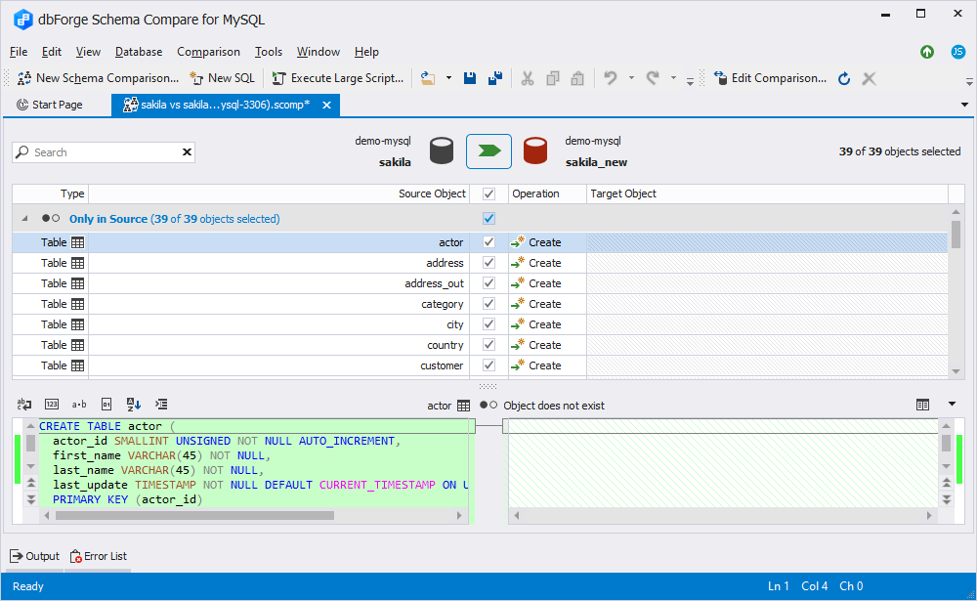Screen dimensions: 977x601
Task: Close the sakila vs sakila scomp tab
Action: [326, 105]
